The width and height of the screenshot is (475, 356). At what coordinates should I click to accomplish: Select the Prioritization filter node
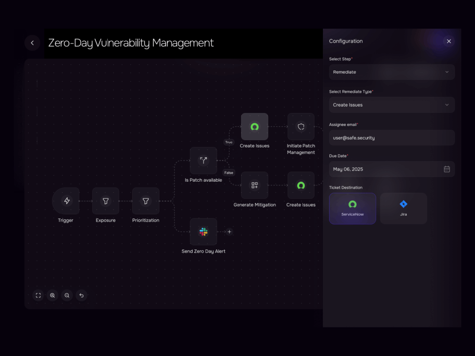point(146,201)
